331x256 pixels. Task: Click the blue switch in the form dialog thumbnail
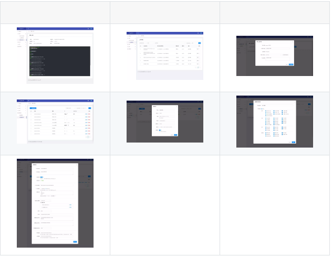[160, 130]
